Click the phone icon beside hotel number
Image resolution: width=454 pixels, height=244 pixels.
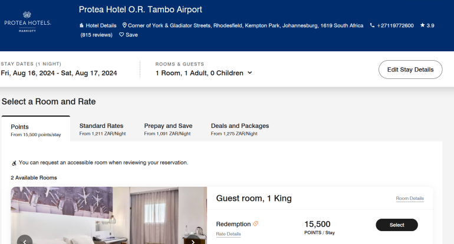(x=372, y=26)
